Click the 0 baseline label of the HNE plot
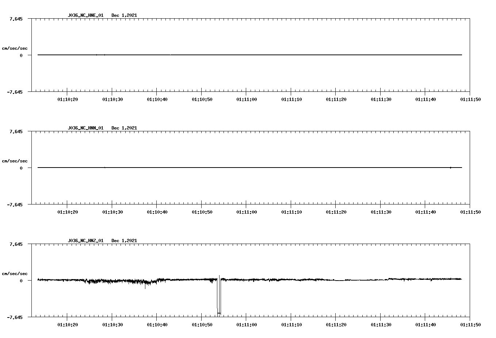 pyautogui.click(x=21, y=55)
